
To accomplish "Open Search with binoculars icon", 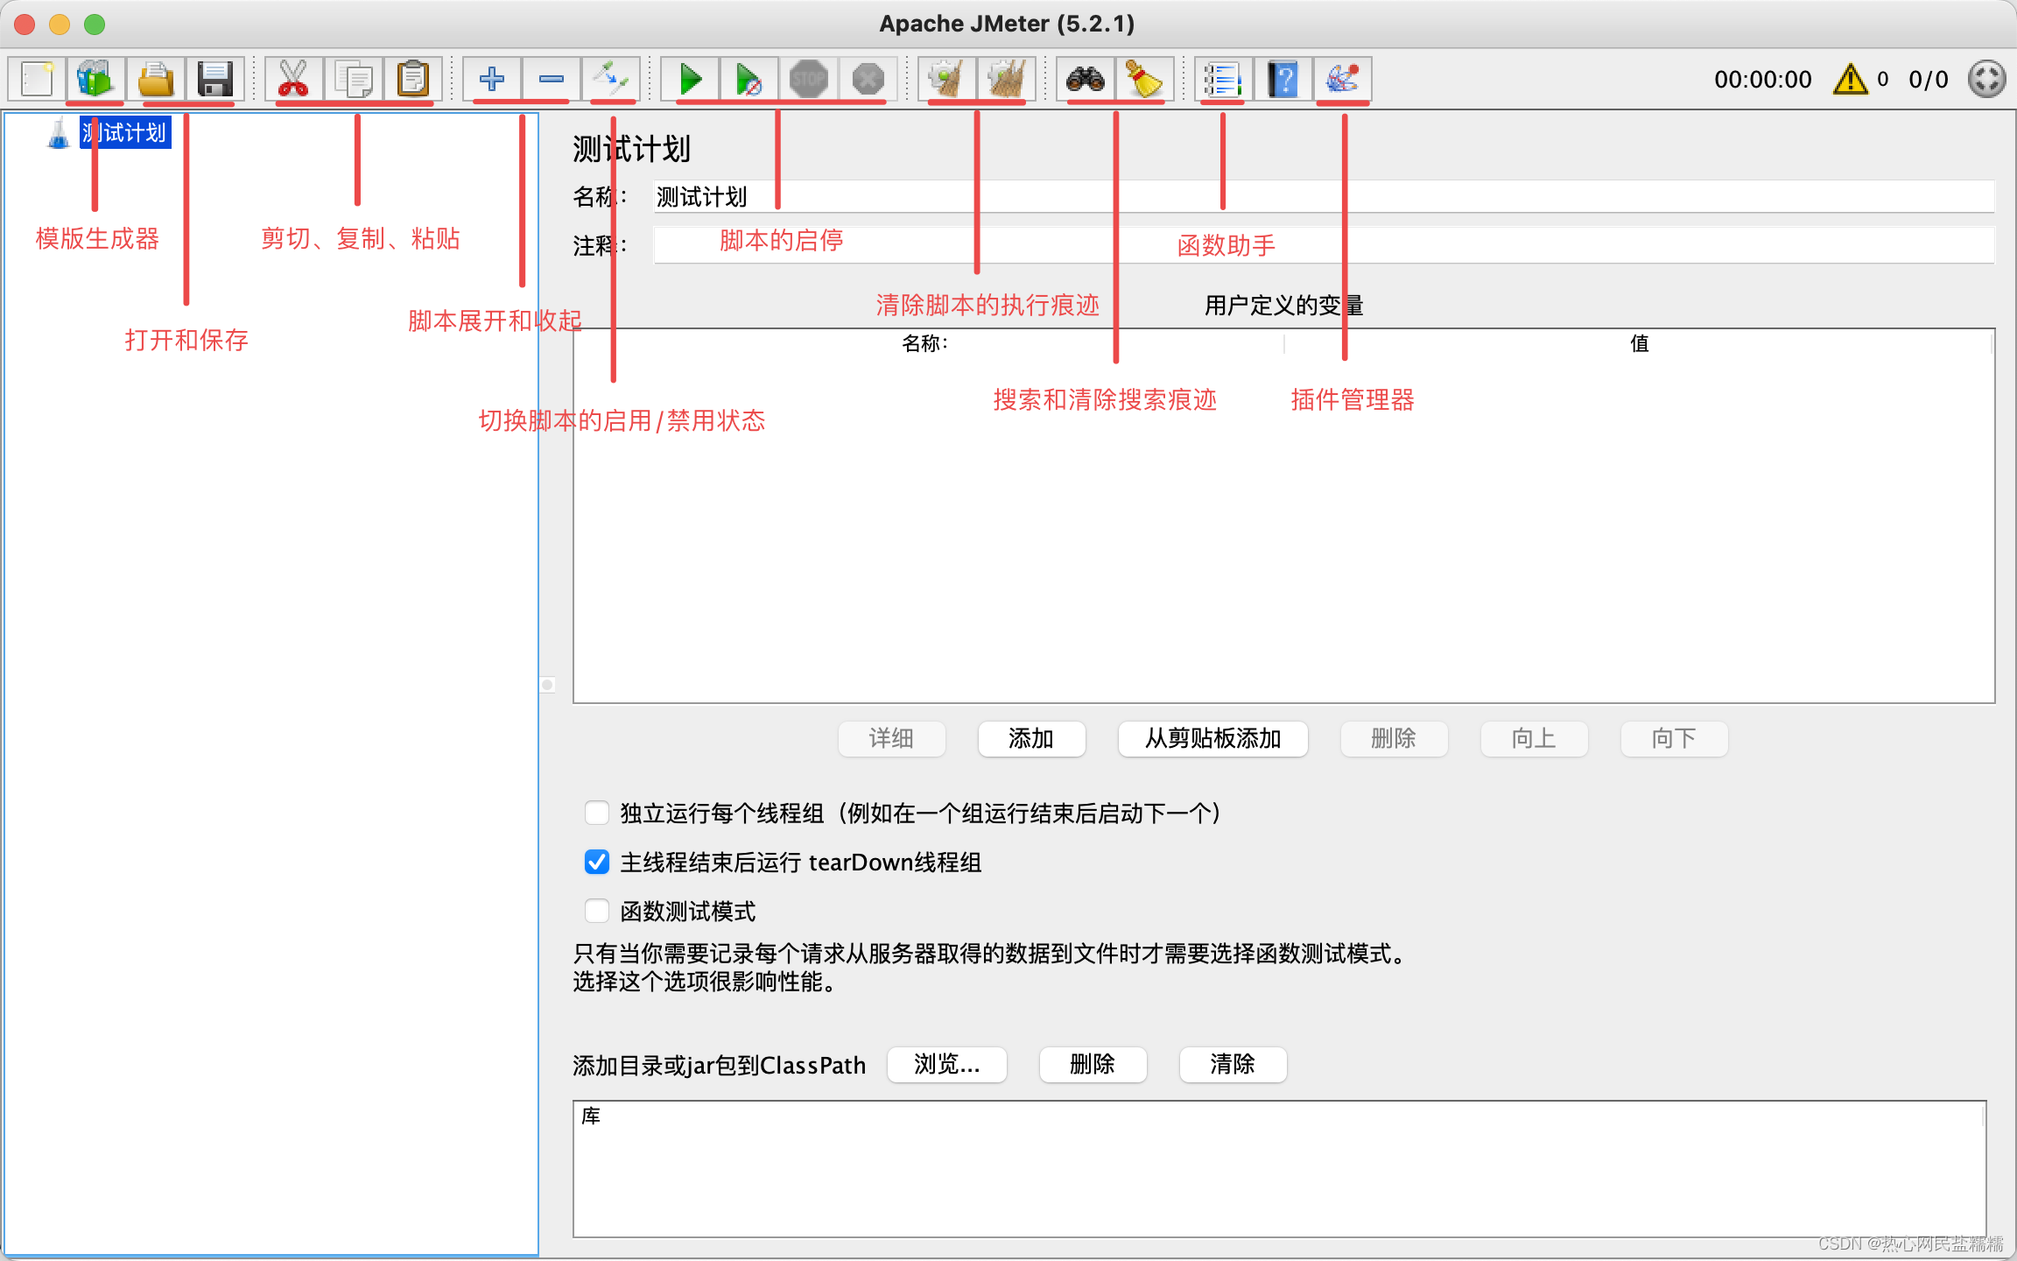I will (1086, 79).
